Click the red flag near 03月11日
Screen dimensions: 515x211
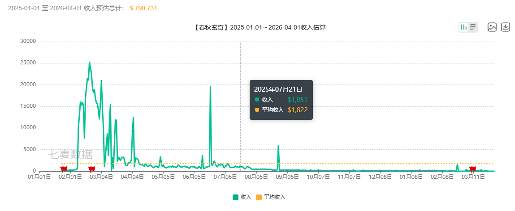472,169
